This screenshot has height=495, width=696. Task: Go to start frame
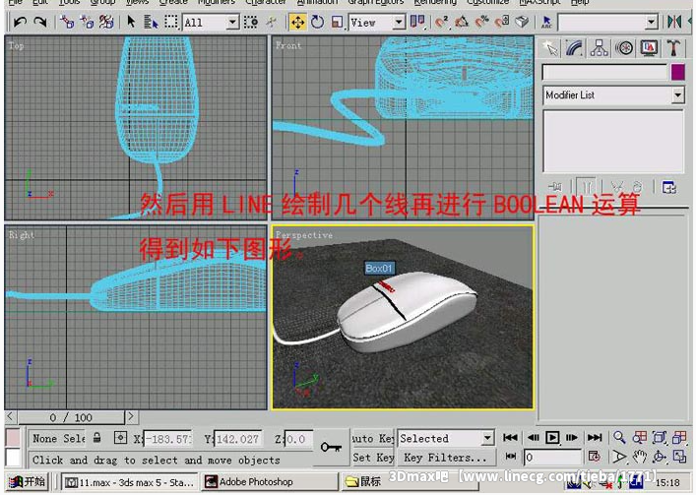point(511,438)
